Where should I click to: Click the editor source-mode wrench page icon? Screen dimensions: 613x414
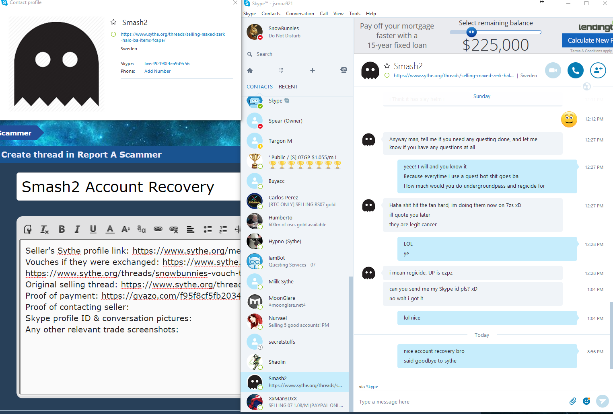28,229
